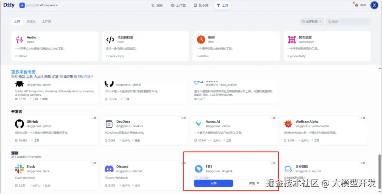382x194 pixels.
Task: Click the WolframAlpha plugin icon
Action: (289, 124)
